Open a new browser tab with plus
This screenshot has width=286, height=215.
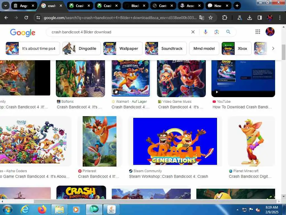237,6
